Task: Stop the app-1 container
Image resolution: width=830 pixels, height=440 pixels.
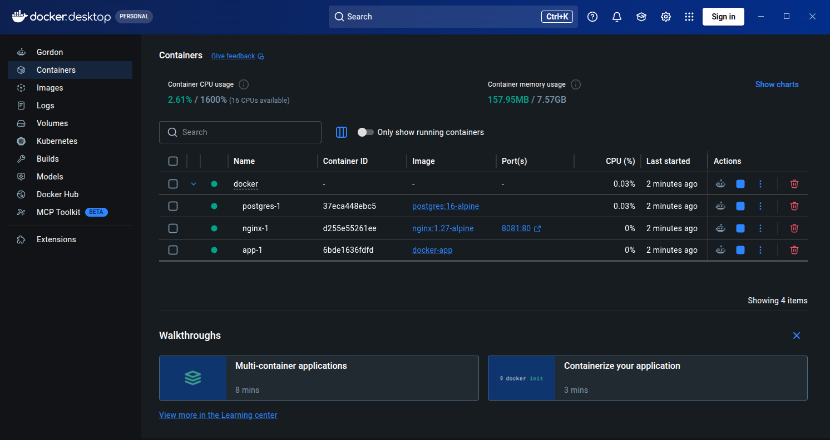Action: pyautogui.click(x=740, y=250)
